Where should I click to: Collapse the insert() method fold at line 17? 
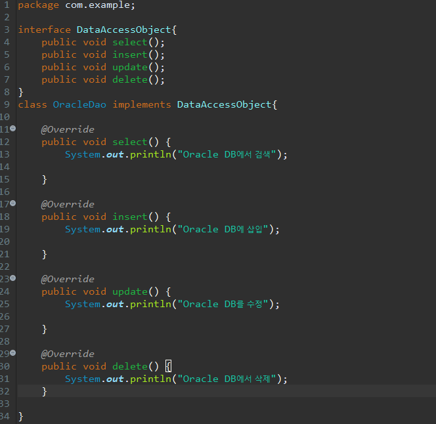tap(12, 203)
